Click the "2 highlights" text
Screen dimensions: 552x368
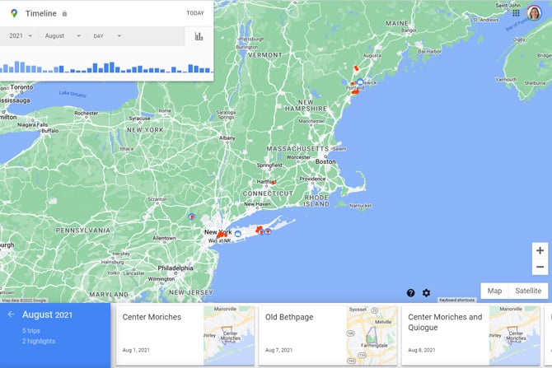coord(39,342)
